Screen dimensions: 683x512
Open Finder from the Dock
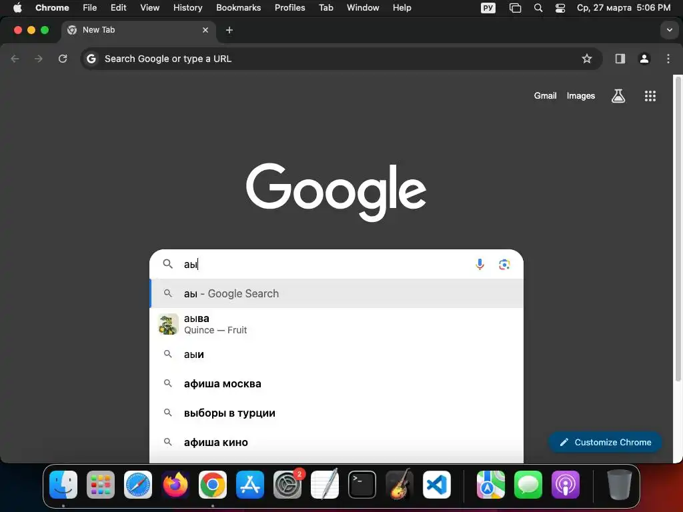pos(63,485)
